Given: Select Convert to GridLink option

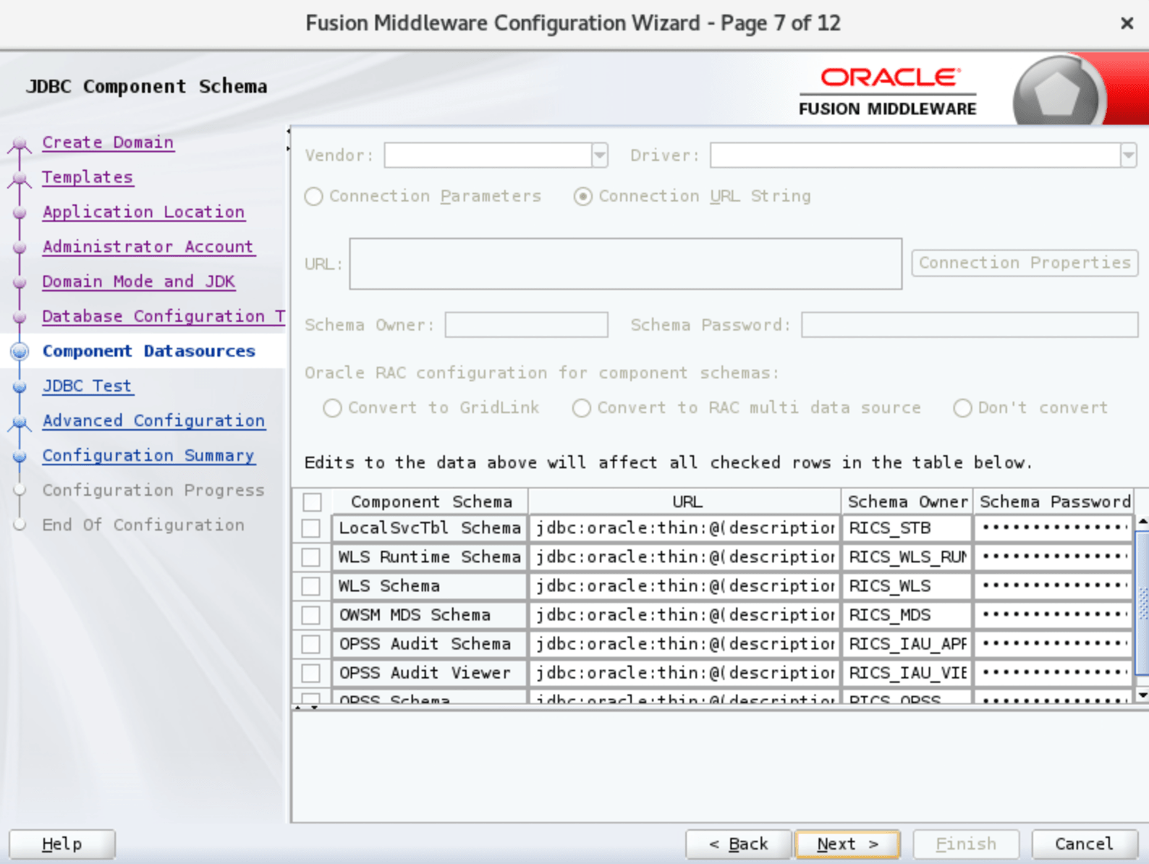Looking at the screenshot, I should 332,408.
